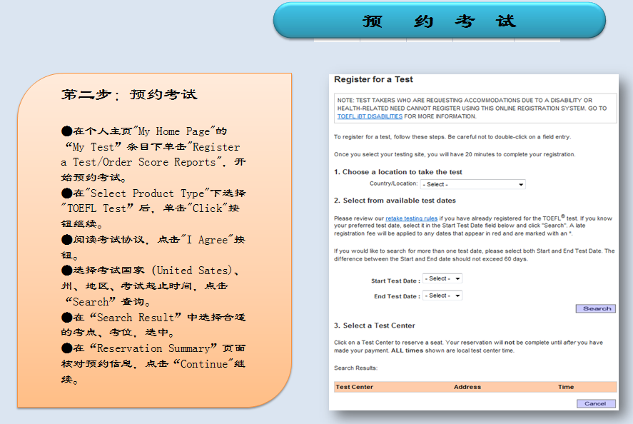Click the Search Results label
Image resolution: width=633 pixels, height=424 pixels.
[355, 368]
